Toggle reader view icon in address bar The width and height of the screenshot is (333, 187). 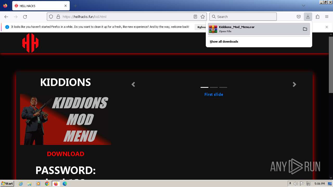point(195,17)
